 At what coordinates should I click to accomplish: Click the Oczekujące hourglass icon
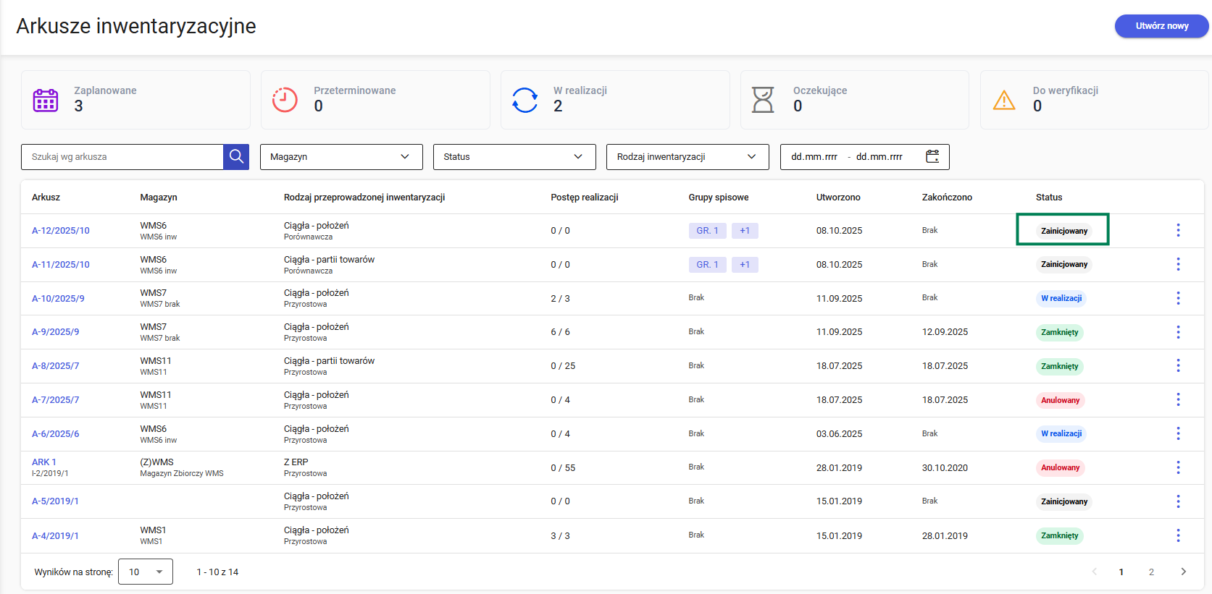[x=763, y=100]
